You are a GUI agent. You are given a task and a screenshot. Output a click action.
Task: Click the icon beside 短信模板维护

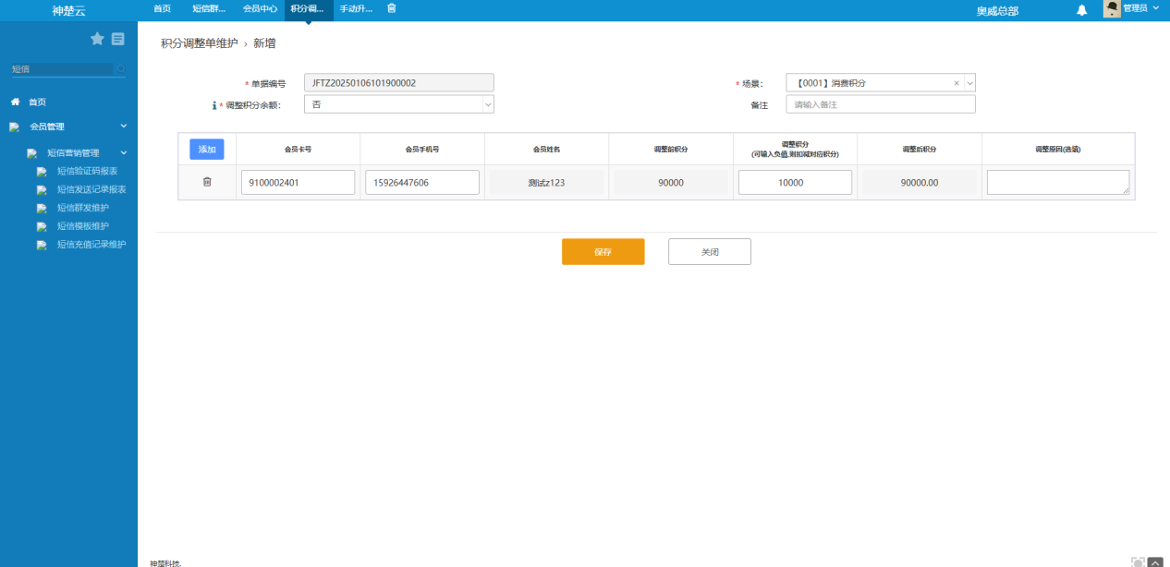coord(42,226)
